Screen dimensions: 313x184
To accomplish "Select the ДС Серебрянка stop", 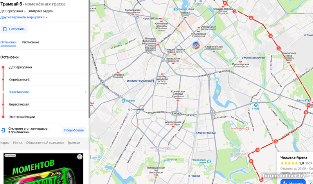I will pos(20,67).
